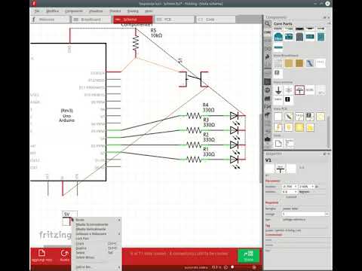Click the routing status message in the status bar

[179, 254]
